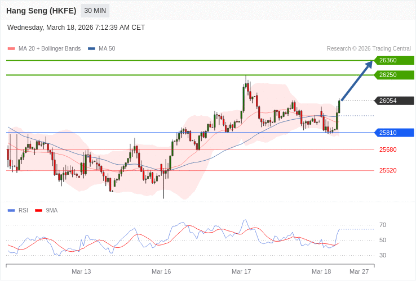Click the Mar 16 date axis label
The image size is (416, 281).
(161, 272)
